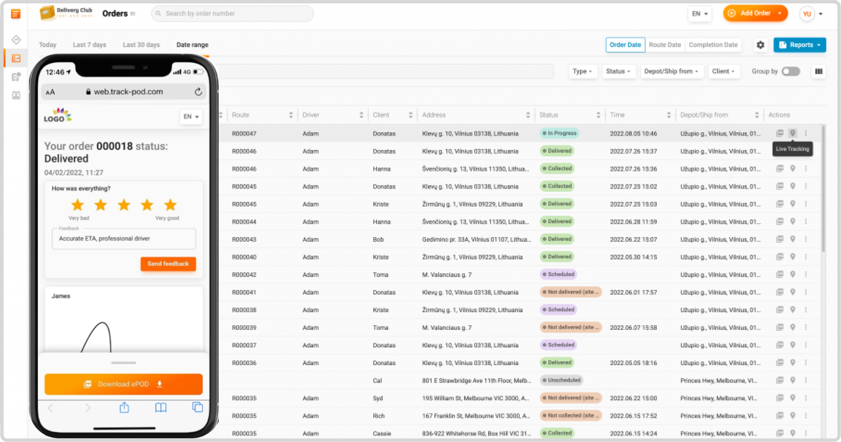Switch to the Today tab

[48, 45]
